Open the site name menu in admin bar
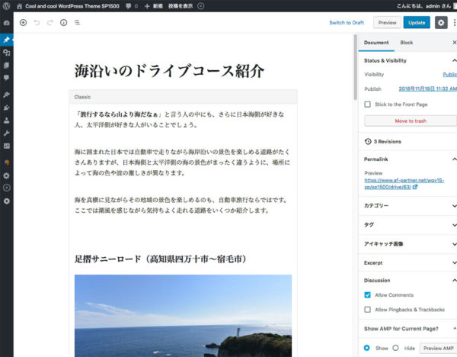457x357 pixels. coord(68,6)
